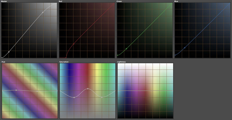Click the Blue curve label
The width and height of the screenshot is (232, 120).
[x=176, y=1]
